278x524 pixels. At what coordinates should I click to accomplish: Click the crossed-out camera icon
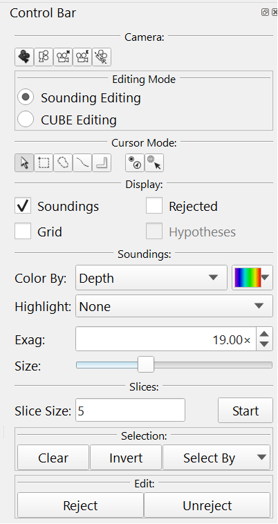point(102,57)
